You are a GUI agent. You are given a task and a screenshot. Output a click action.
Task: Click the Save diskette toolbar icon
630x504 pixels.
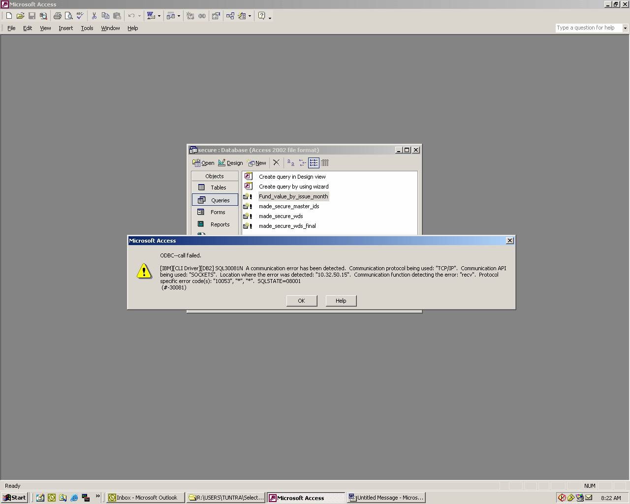click(x=31, y=16)
